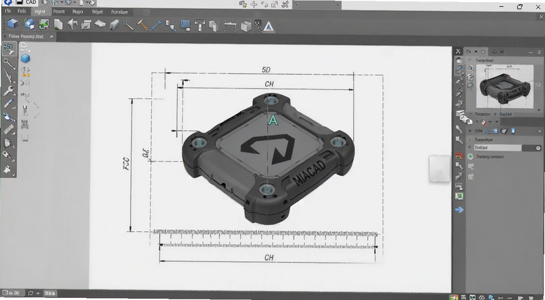545x300 pixels.
Task: Click the blue cube icon in secondary left column
Action: coord(25,59)
